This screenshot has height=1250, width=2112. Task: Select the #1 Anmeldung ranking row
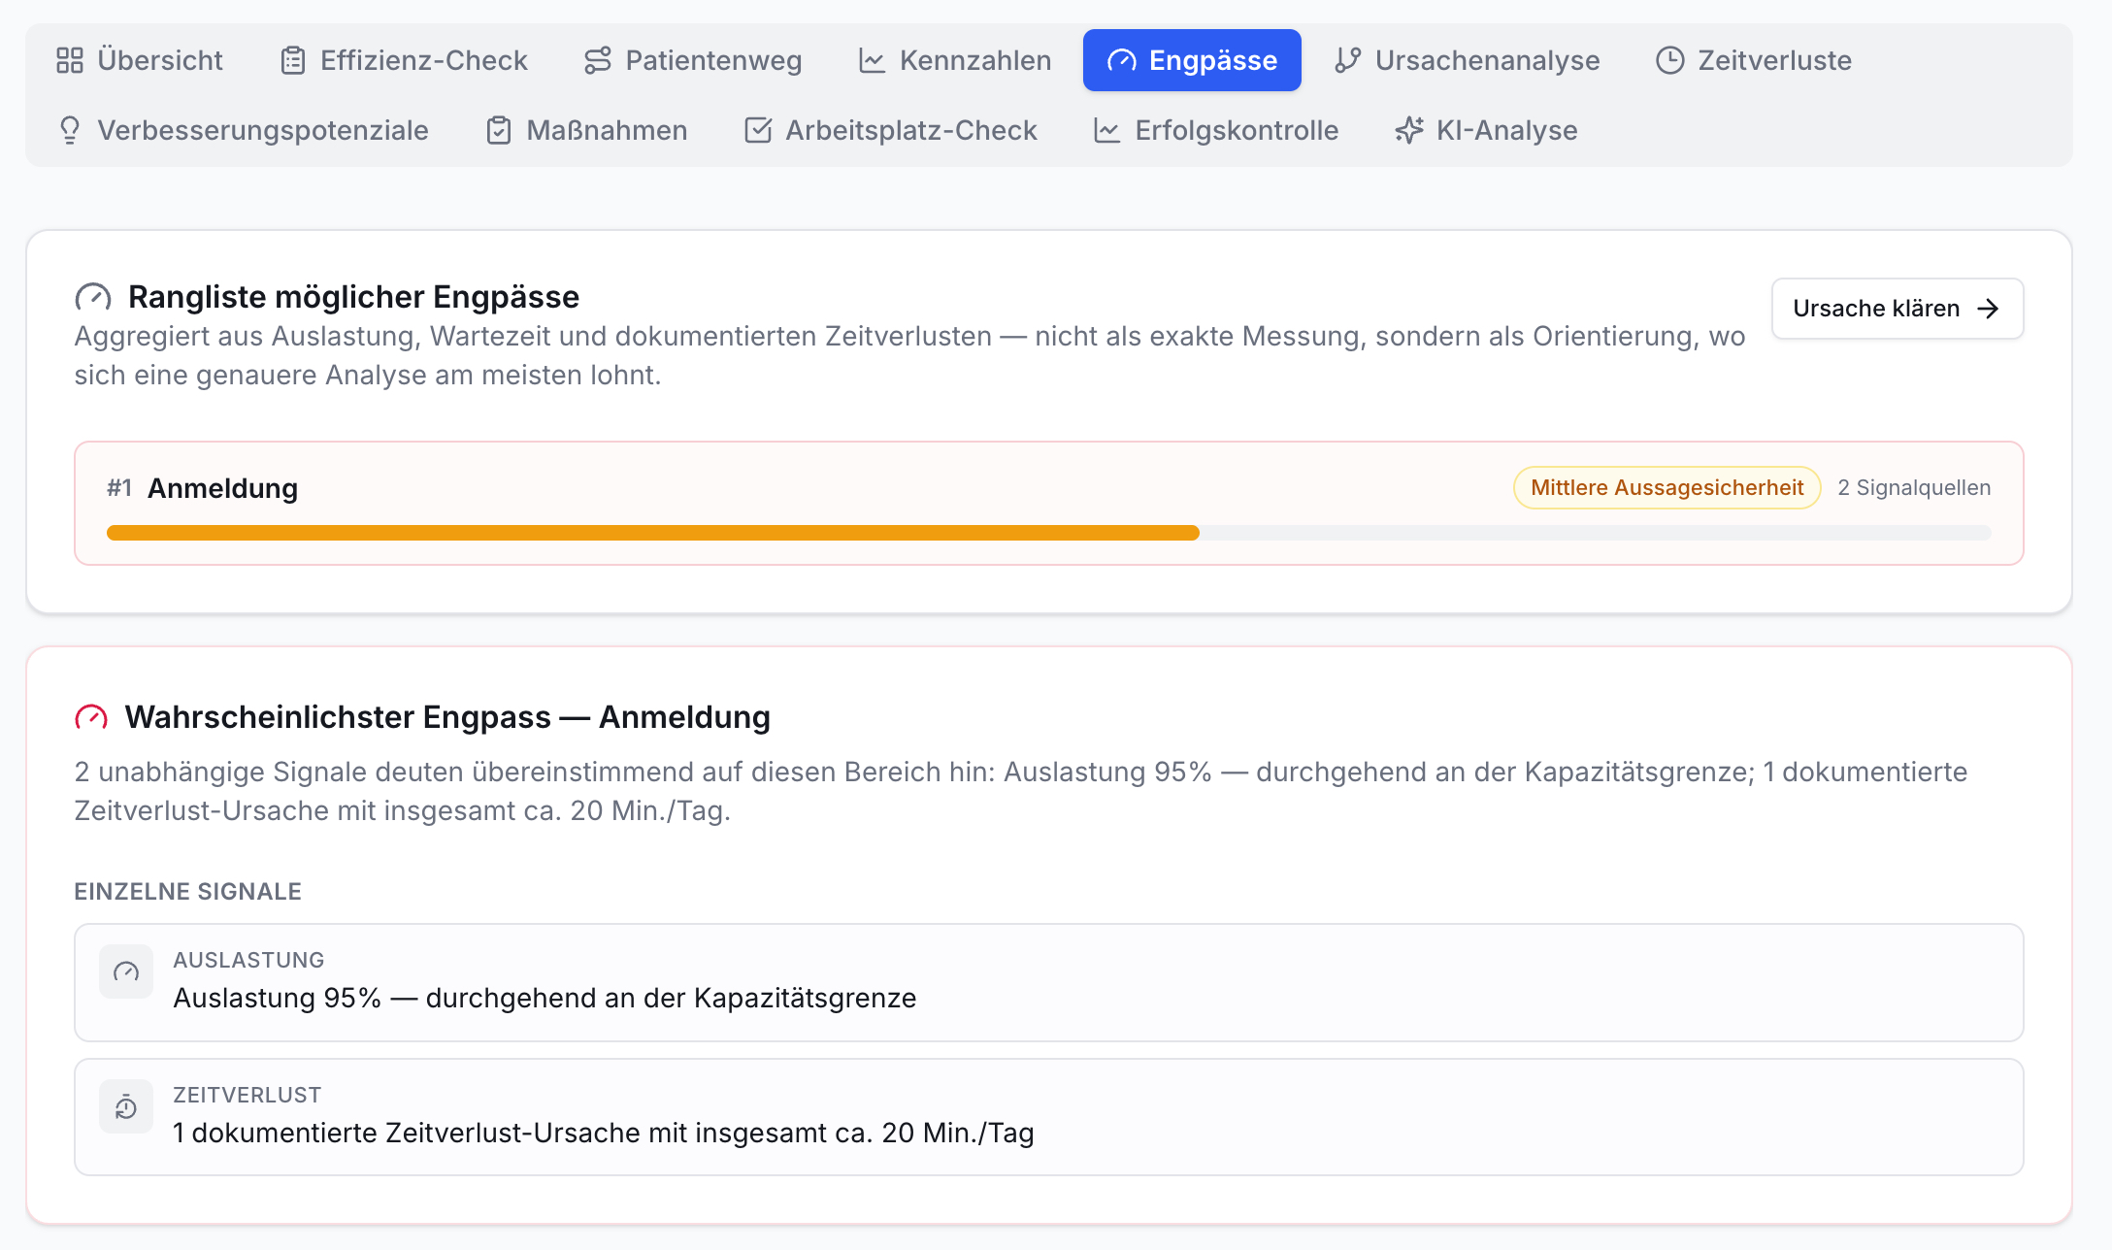point(1048,503)
